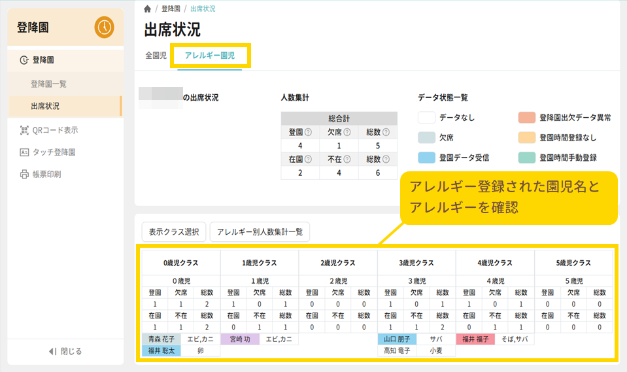627x372 pixels.
Task: Click the home icon in breadcrumb
Action: pos(147,9)
